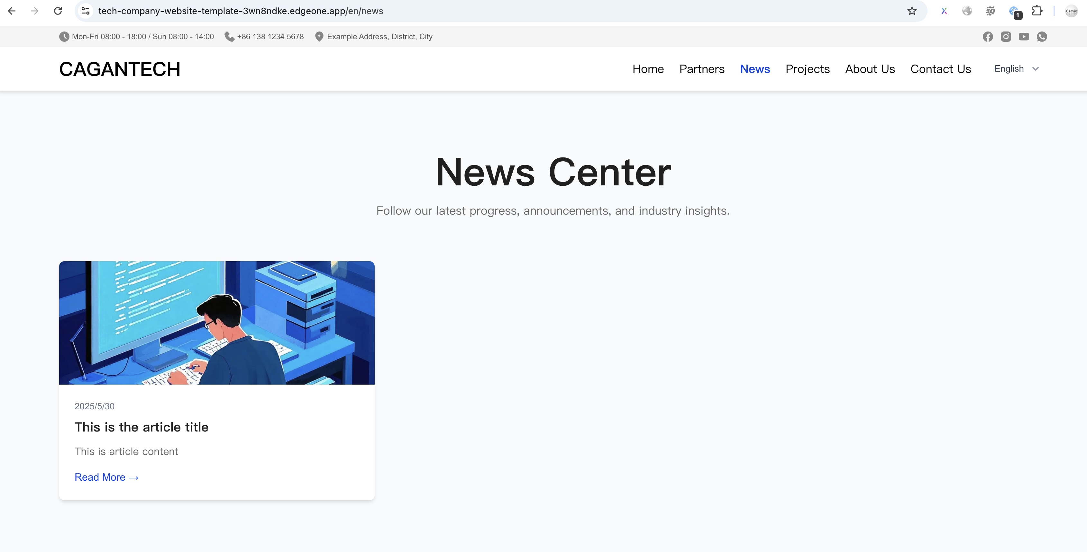Click the site information icon in address bar
This screenshot has height=552, width=1087.
(86, 11)
